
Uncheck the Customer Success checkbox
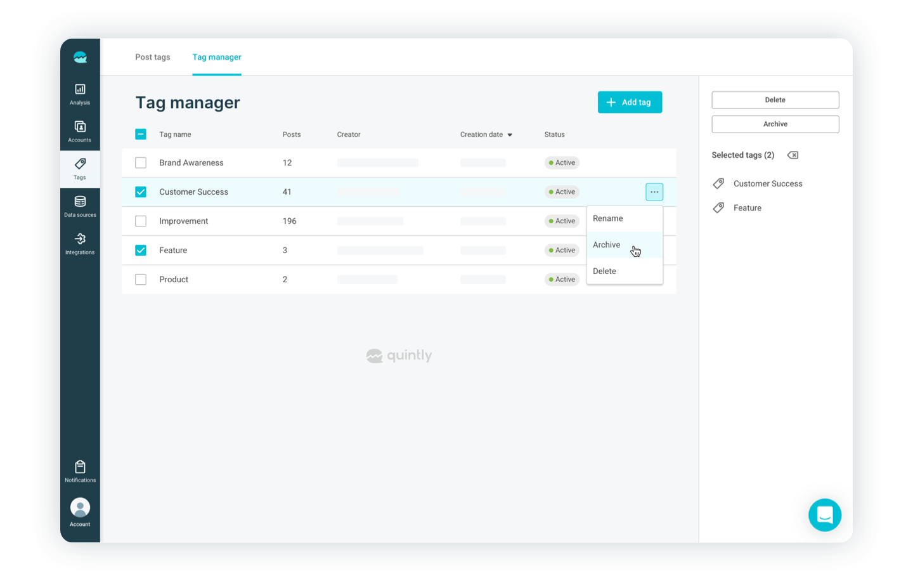point(141,192)
